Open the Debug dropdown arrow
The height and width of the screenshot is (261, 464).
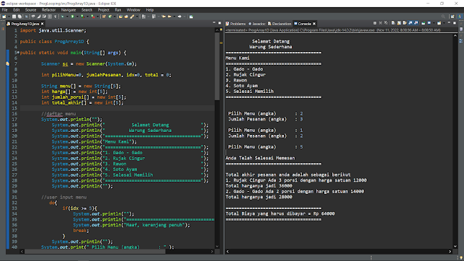click(x=67, y=17)
